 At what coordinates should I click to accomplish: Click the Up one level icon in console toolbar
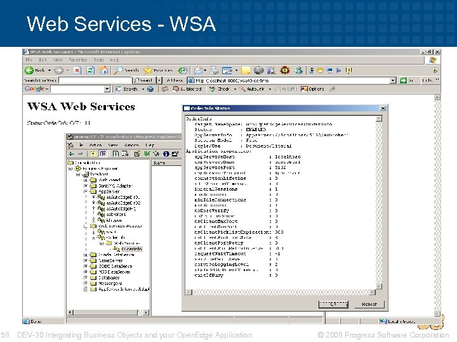93,153
